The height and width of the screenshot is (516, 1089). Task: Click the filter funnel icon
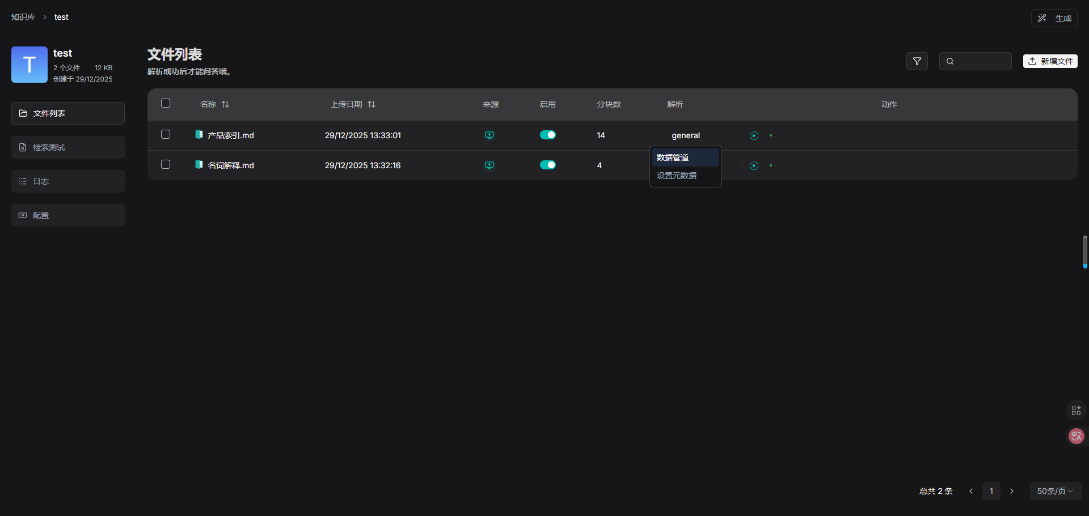click(917, 61)
